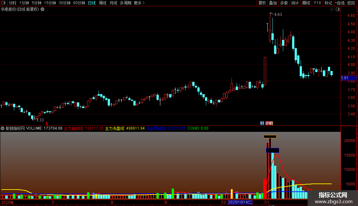Click the COND: 0.00 readout

tap(198, 128)
